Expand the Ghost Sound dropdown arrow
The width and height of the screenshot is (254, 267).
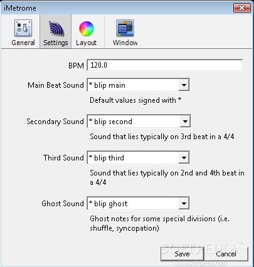184,203
